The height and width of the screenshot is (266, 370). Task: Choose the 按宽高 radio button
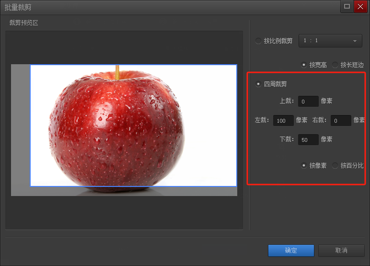[304, 65]
